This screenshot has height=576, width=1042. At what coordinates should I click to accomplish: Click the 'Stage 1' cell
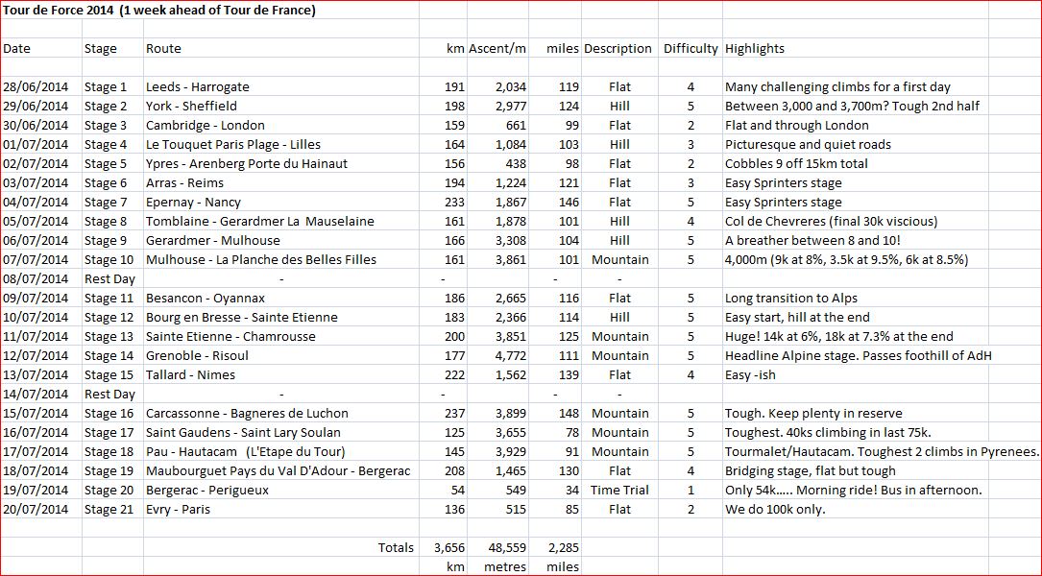click(105, 87)
